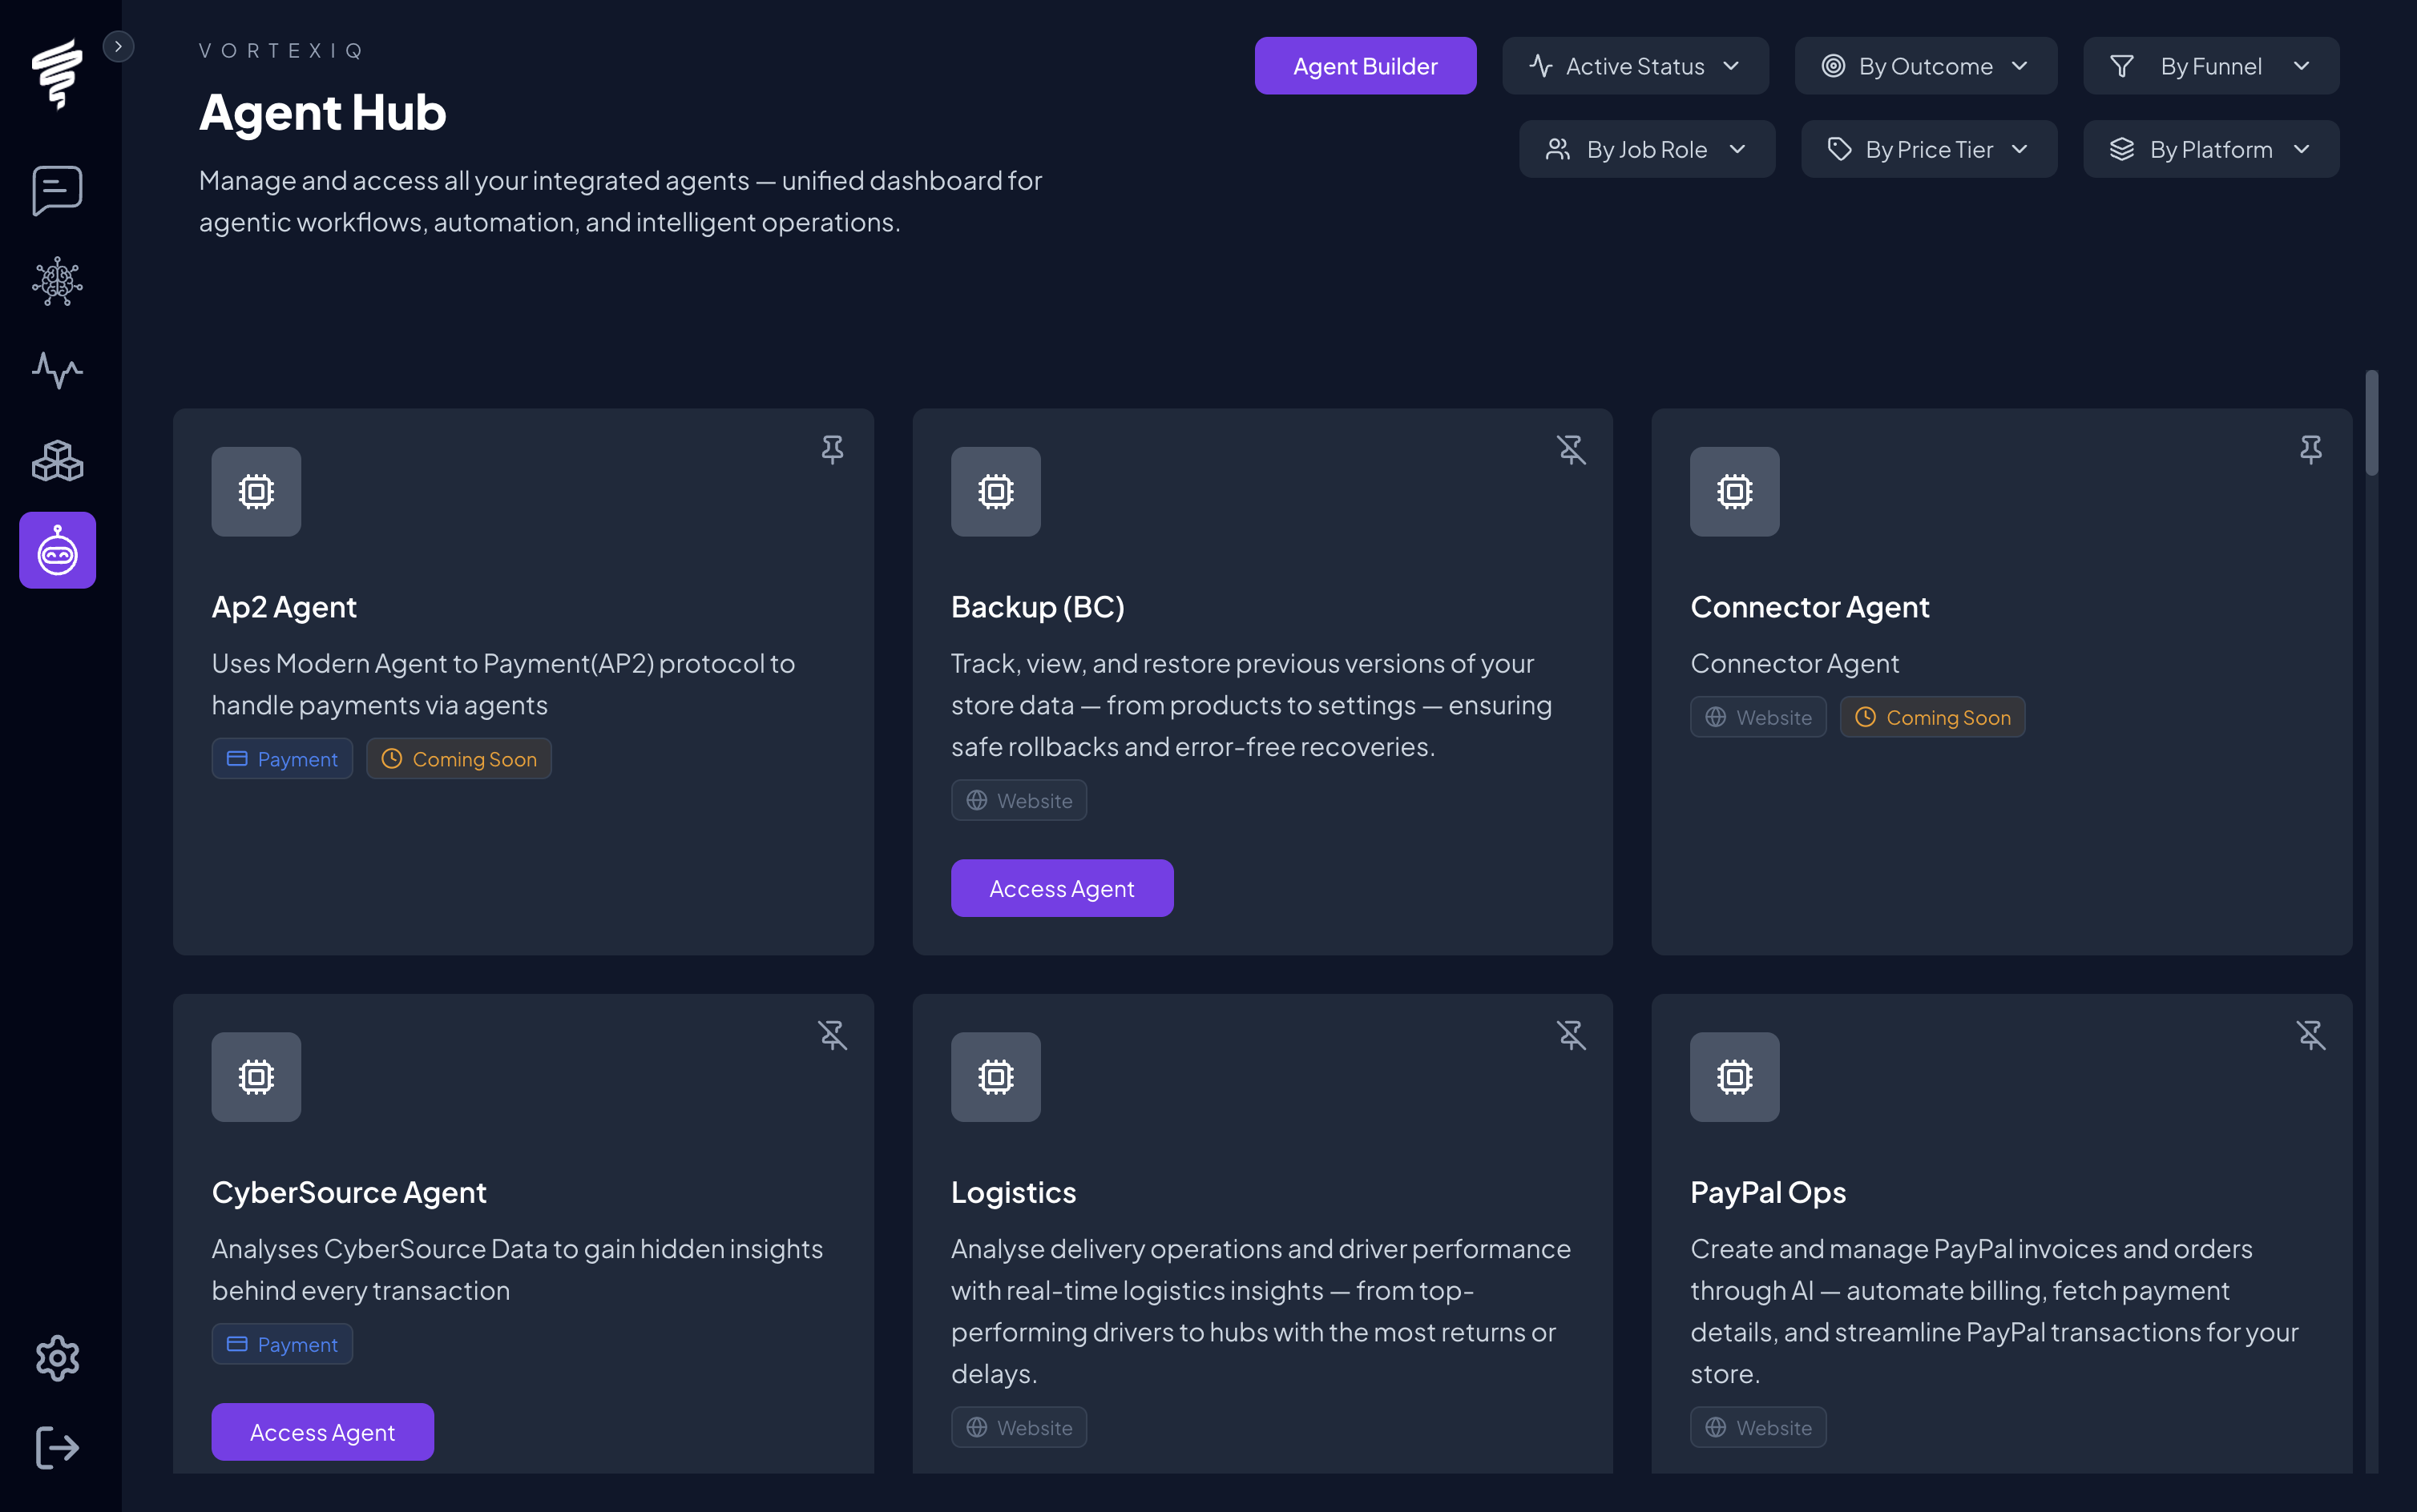
Task: Toggle pin on Connector Agent card
Action: (x=2310, y=450)
